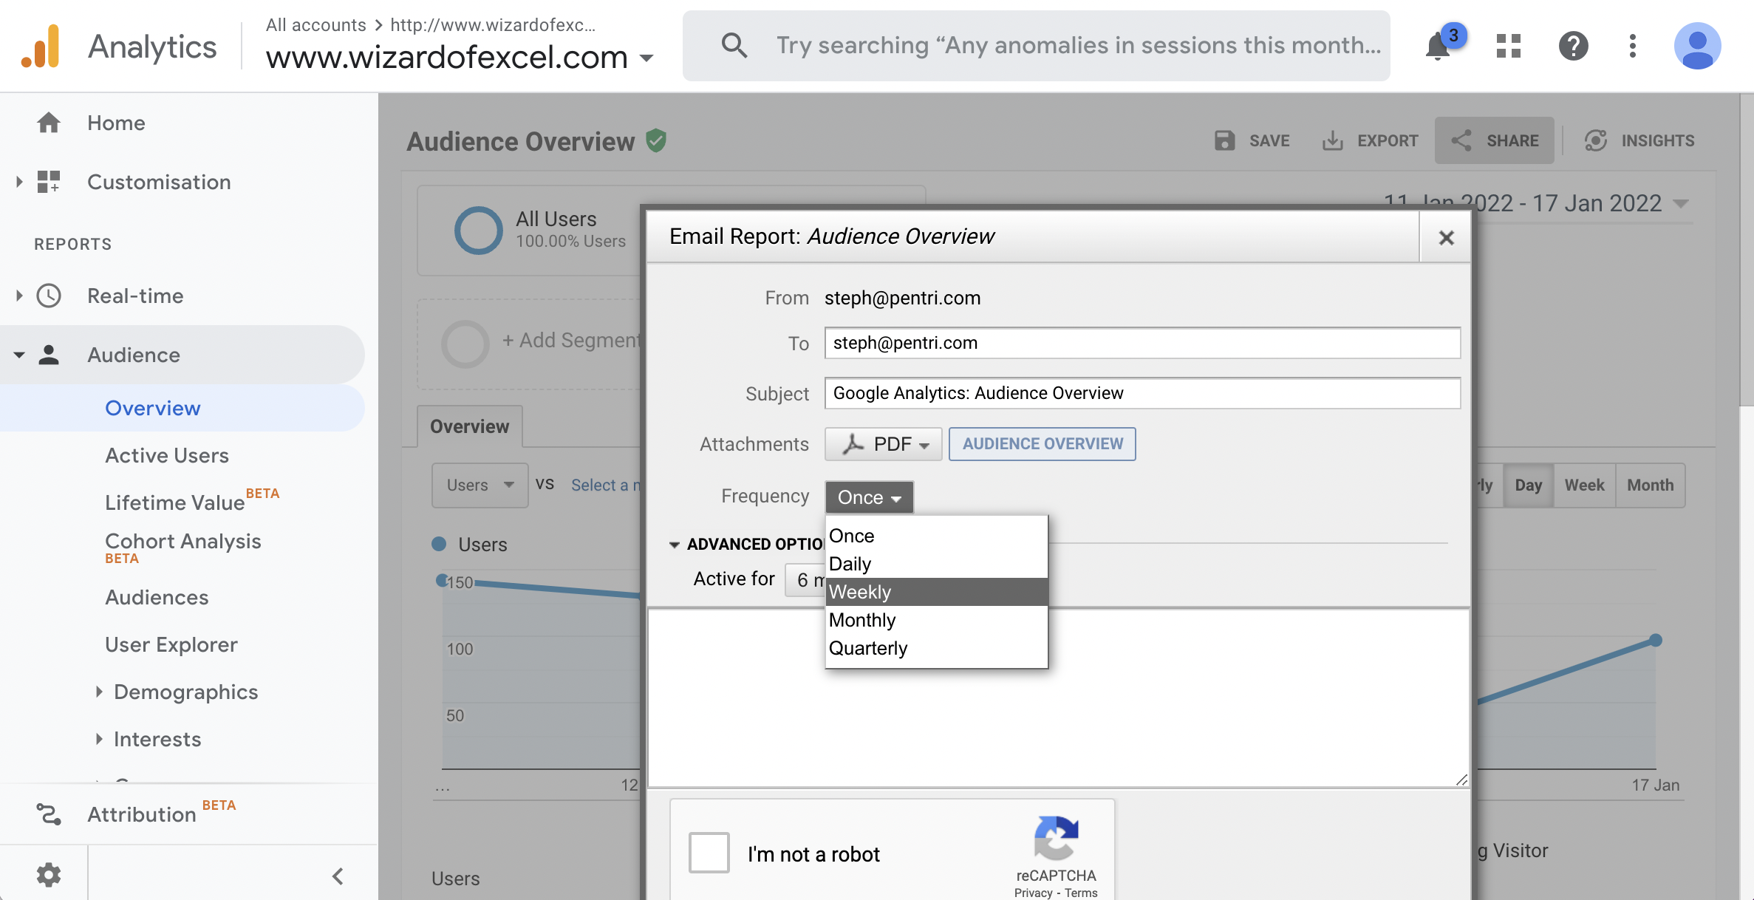Viewport: 1754px width, 900px height.
Task: Click the To email input field
Action: 1142,343
